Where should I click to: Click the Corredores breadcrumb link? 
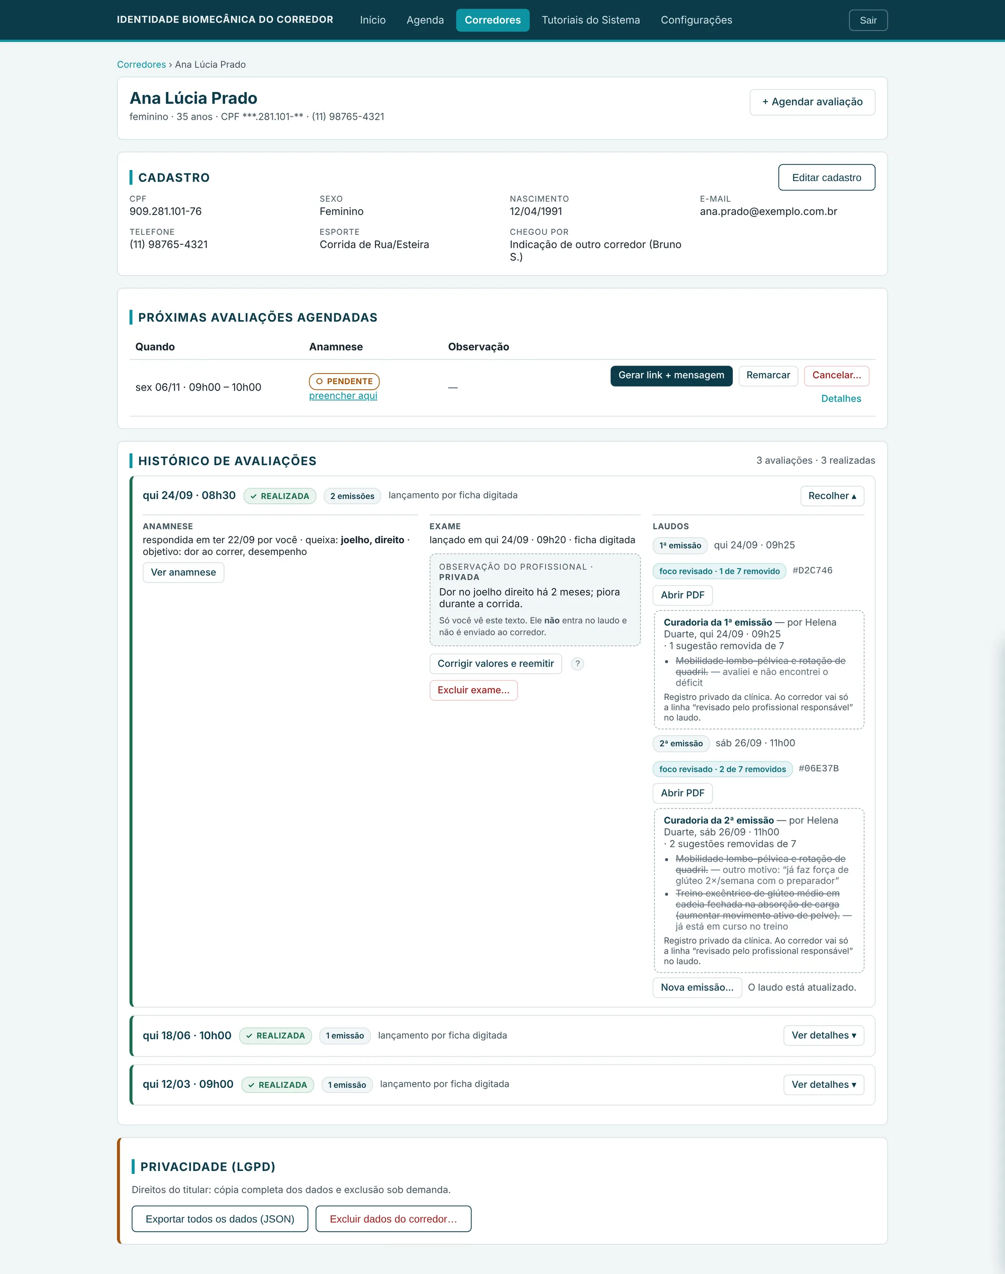[141, 64]
